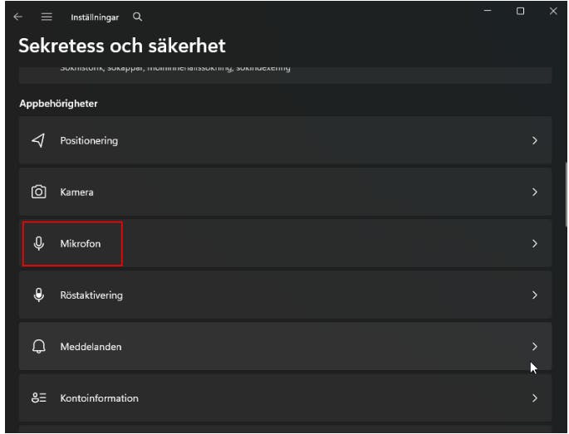Image resolution: width=569 pixels, height=434 pixels.
Task: Open Röstaktivering with its right chevron
Action: click(x=535, y=295)
